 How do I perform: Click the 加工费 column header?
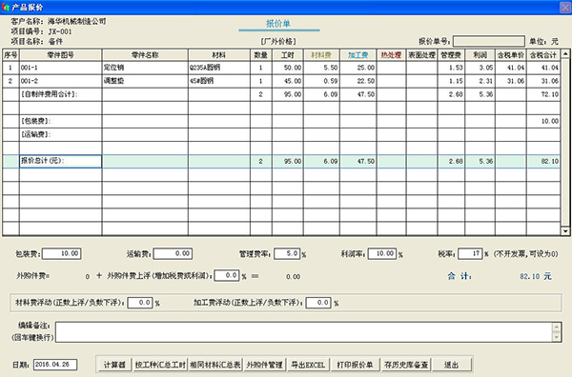click(x=357, y=55)
